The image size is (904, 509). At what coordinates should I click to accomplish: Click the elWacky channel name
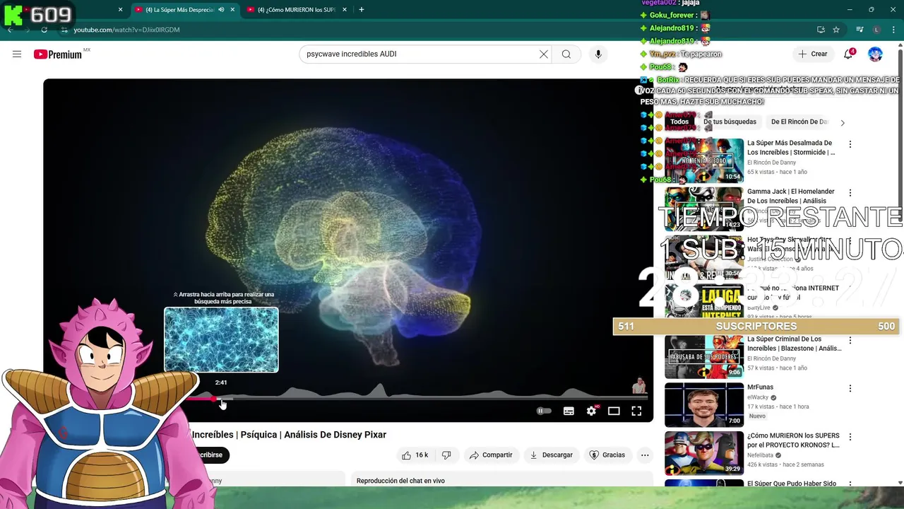(759, 397)
